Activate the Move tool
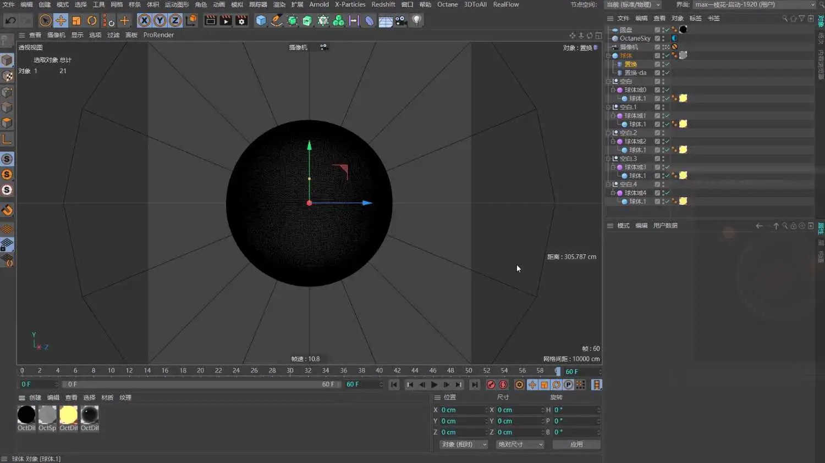 tap(61, 21)
